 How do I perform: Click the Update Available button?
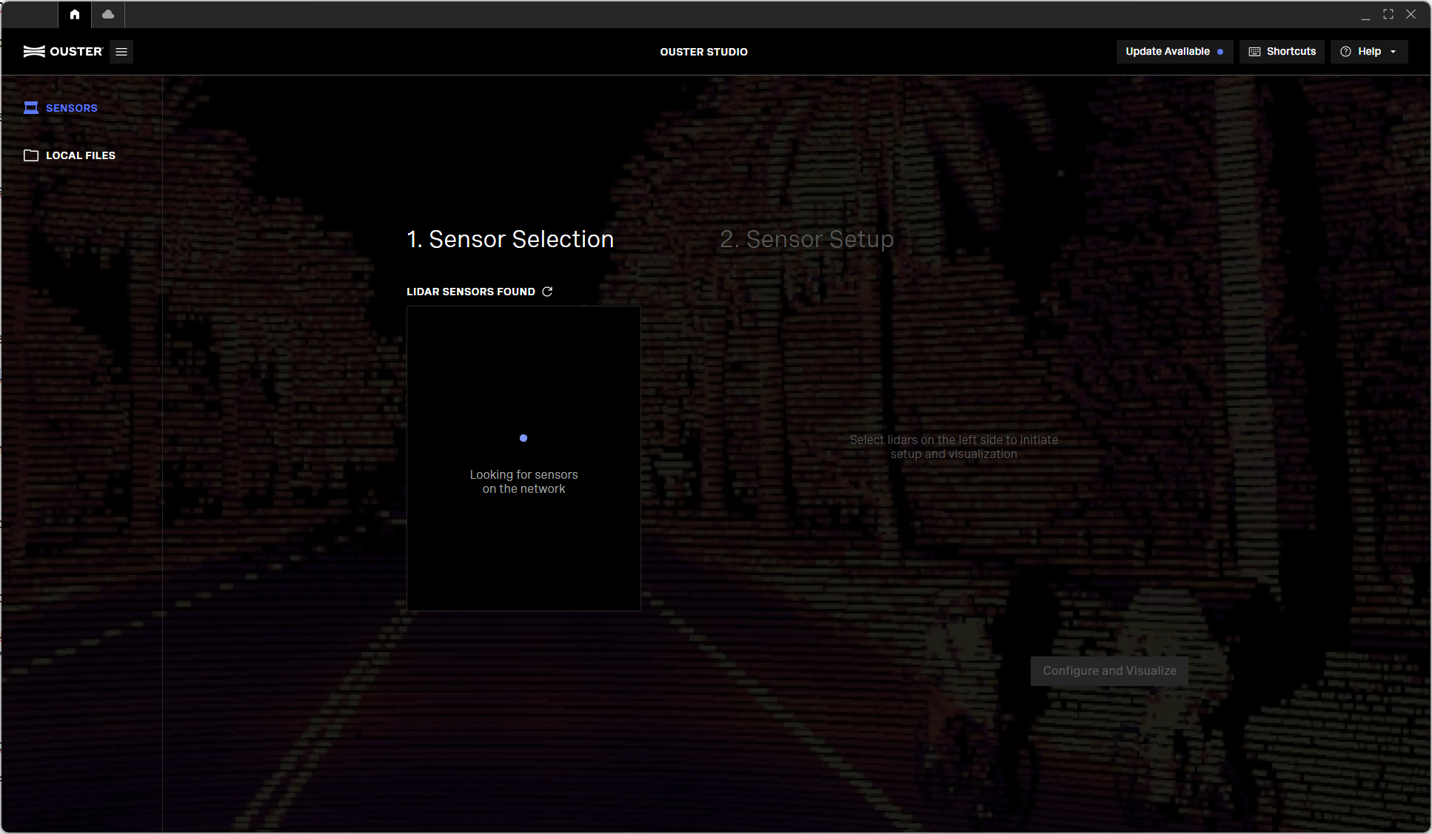tap(1168, 52)
